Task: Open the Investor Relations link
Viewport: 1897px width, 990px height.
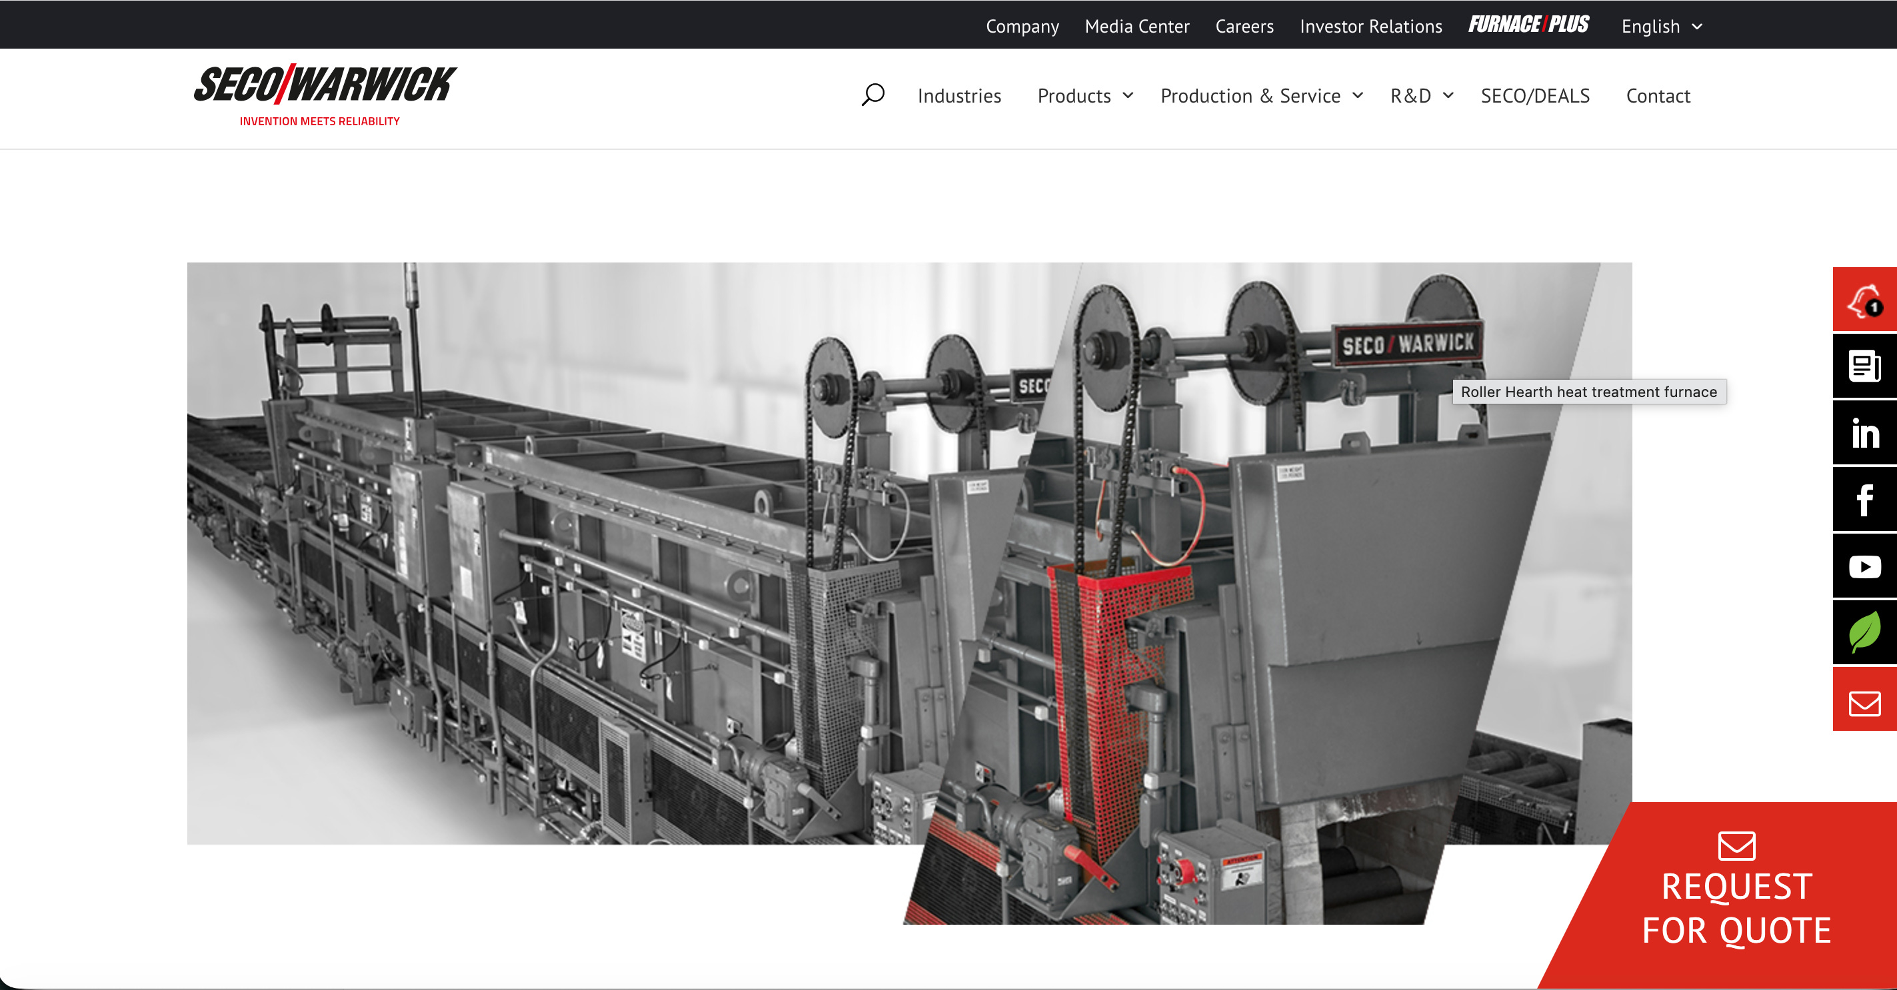Action: [1370, 27]
